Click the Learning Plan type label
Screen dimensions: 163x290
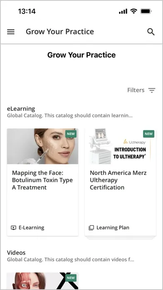[113, 227]
